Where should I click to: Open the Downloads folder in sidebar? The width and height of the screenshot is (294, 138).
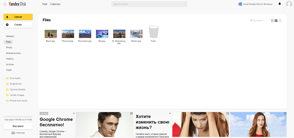click(15, 78)
